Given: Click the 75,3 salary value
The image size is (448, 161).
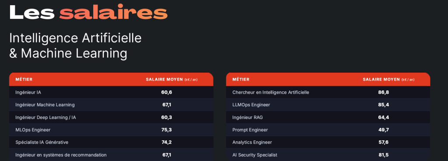Looking at the screenshot, I should pyautogui.click(x=167, y=130).
